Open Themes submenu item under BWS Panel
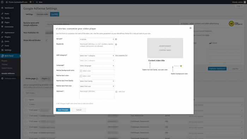The image size is (247, 139). click(x=4, y=65)
